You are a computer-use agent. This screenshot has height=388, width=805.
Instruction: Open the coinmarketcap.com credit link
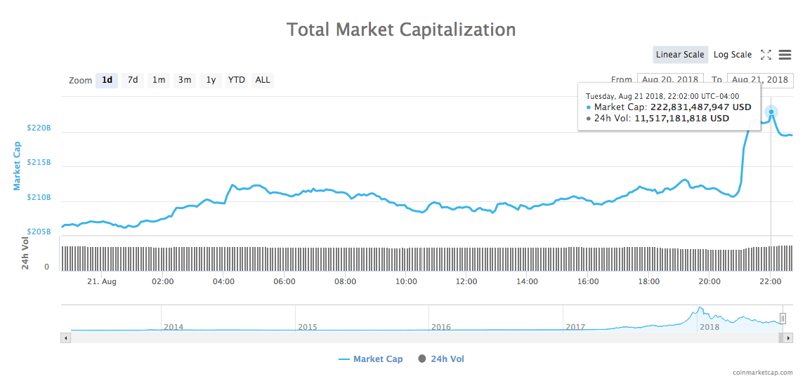pos(762,373)
